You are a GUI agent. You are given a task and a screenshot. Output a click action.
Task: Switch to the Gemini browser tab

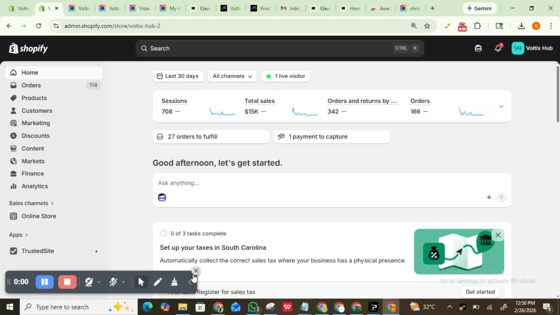(x=479, y=8)
